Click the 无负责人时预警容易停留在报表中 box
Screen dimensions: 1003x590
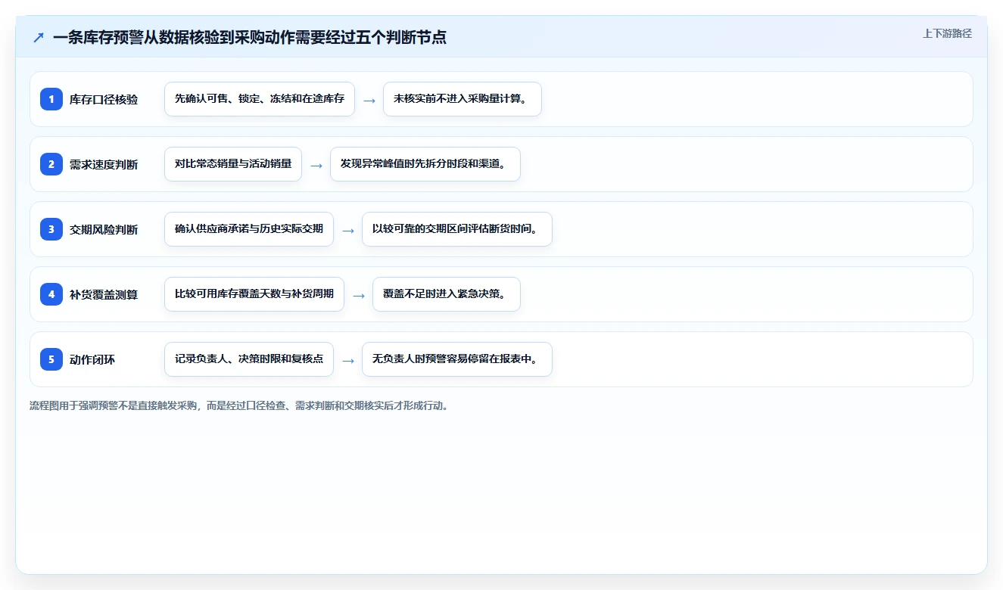pos(457,359)
